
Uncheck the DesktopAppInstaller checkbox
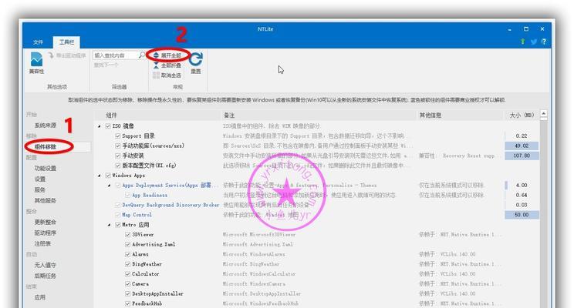128,293
